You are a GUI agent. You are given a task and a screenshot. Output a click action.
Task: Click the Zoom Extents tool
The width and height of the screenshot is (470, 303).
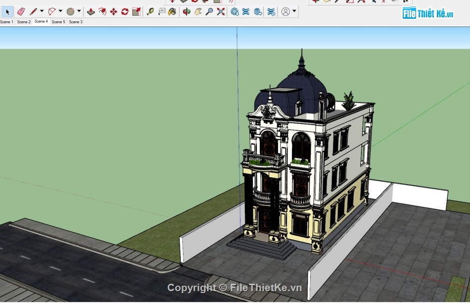click(221, 12)
